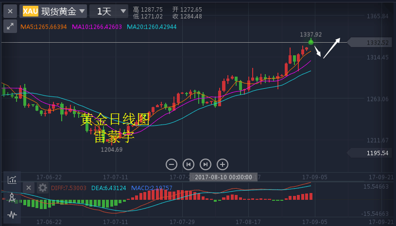Click the zoom out minus button
Viewport: 396px width, 226px height.
[171, 164]
